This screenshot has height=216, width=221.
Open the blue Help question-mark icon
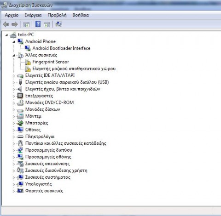(38, 24)
